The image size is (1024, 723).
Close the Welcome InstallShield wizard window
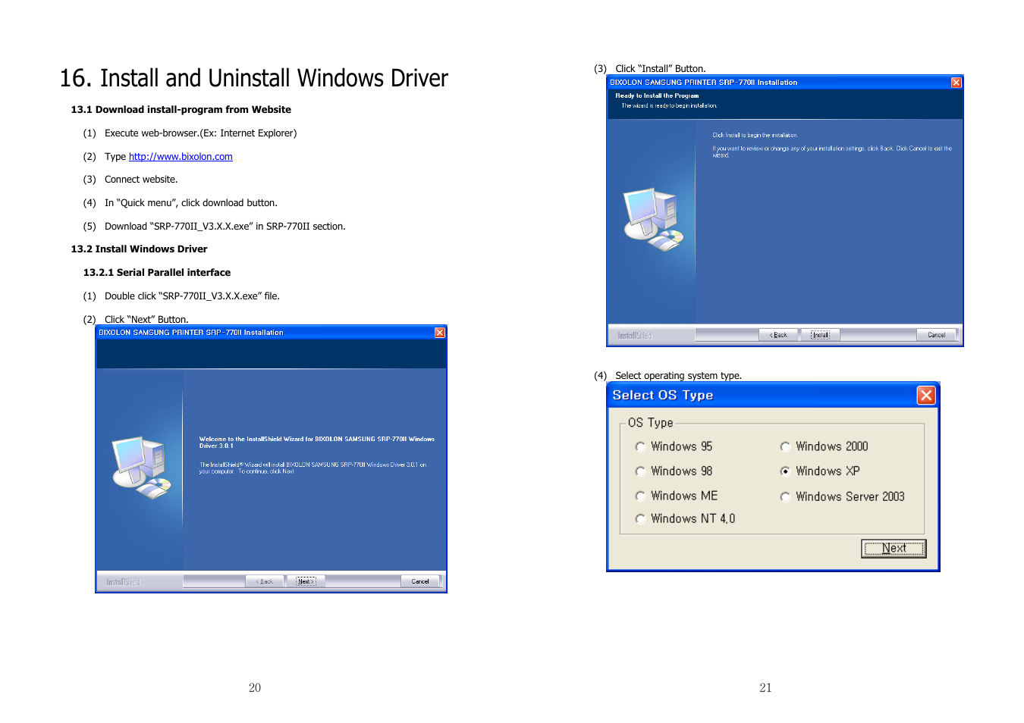tap(440, 333)
